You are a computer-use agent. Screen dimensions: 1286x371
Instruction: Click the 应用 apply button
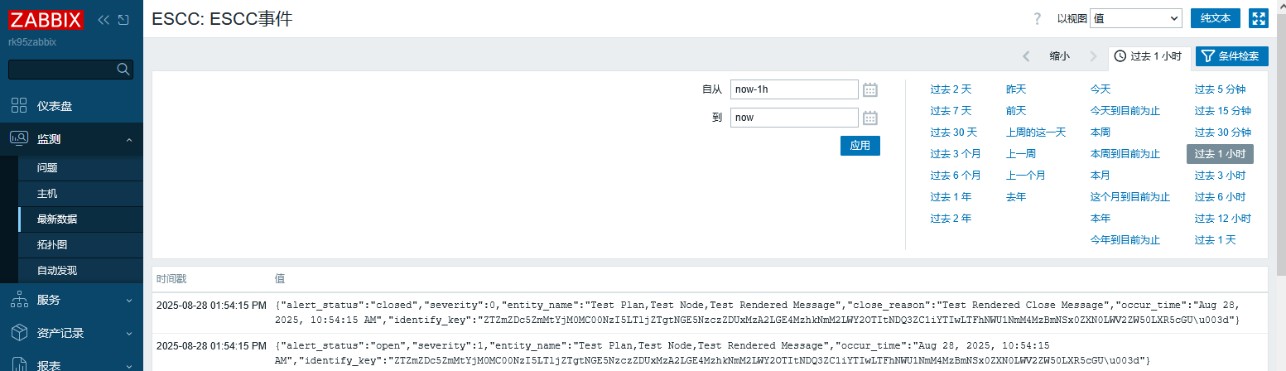pyautogui.click(x=860, y=145)
